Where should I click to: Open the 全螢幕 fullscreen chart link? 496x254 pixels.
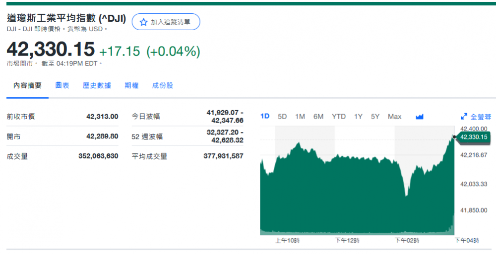pos(481,117)
